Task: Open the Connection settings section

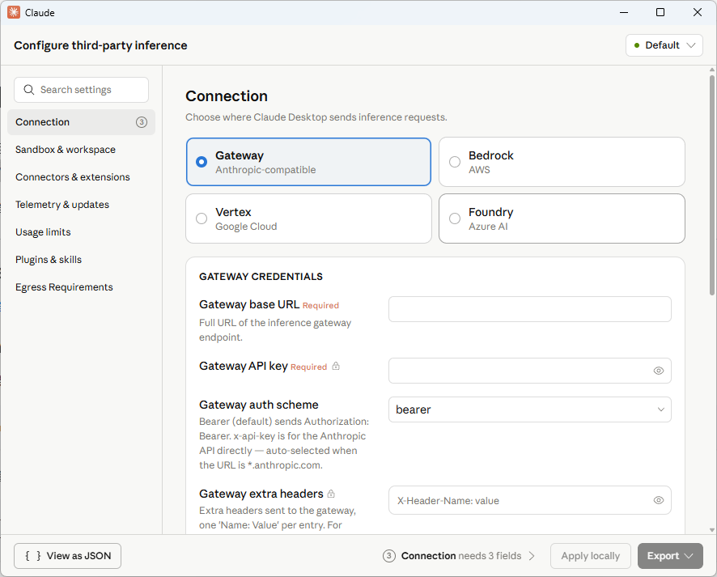Action: click(82, 122)
